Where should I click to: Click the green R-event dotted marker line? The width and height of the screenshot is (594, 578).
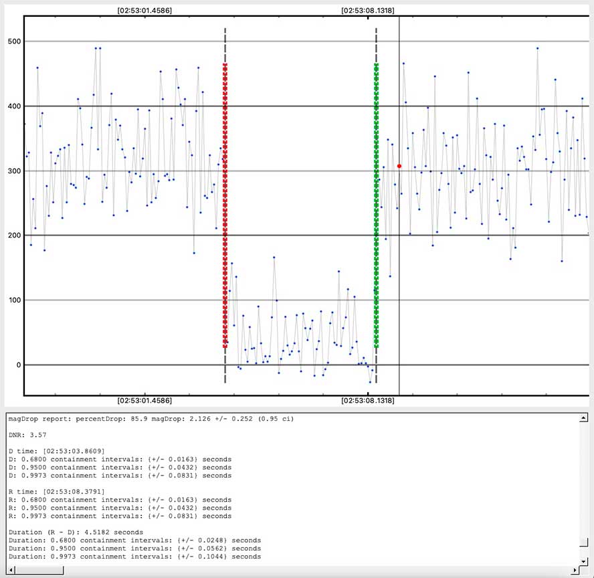pyautogui.click(x=376, y=205)
